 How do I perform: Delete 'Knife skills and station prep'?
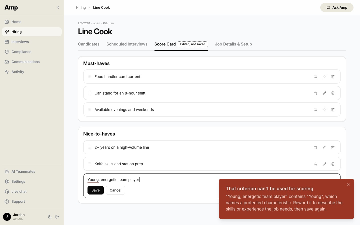point(333,164)
